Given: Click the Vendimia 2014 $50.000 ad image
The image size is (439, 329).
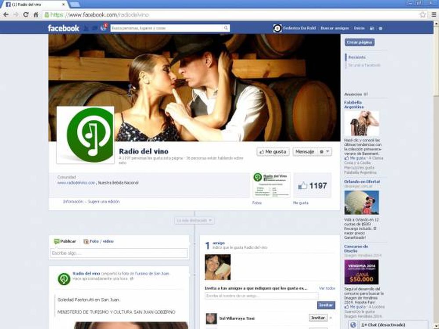Looking at the screenshot, I should [361, 272].
